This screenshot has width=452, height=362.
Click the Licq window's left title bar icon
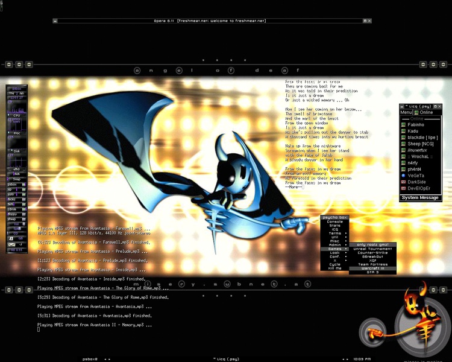click(402, 107)
